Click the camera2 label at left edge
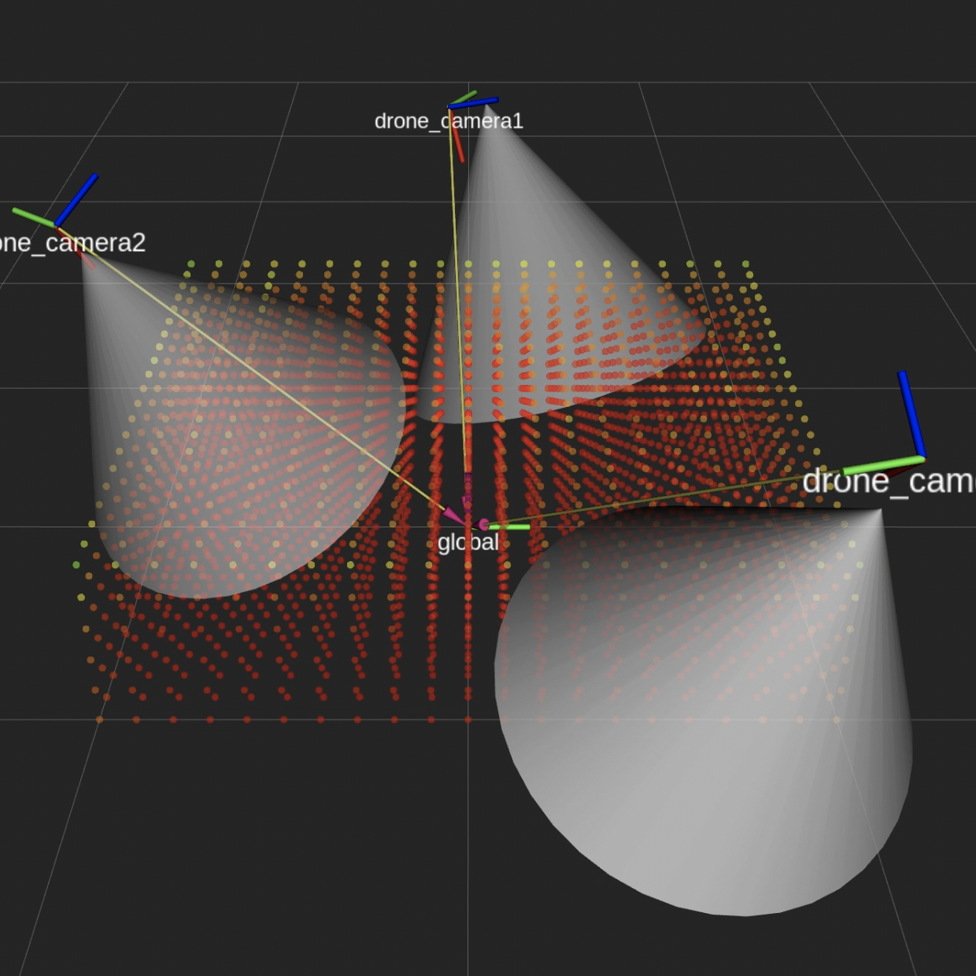This screenshot has width=976, height=976. click(x=72, y=242)
